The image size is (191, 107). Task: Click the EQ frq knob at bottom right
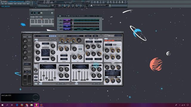pos(107,81)
